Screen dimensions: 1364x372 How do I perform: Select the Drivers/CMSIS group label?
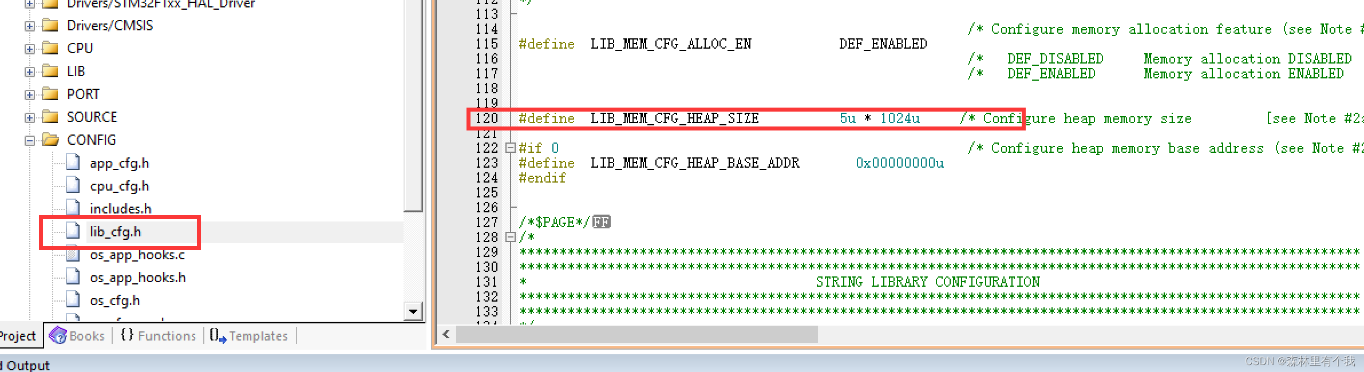click(x=110, y=26)
